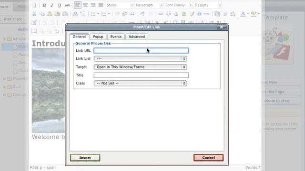
Task: Click the Text Color 'A' icon
Action: [x=243, y=14]
